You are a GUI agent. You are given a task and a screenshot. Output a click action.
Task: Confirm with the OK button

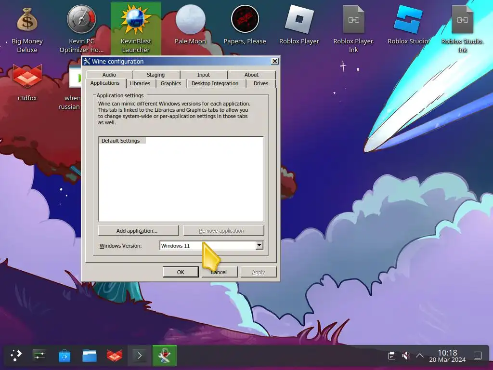pyautogui.click(x=181, y=272)
